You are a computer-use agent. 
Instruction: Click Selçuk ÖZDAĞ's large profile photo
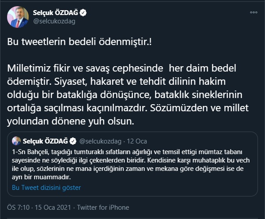(19, 17)
